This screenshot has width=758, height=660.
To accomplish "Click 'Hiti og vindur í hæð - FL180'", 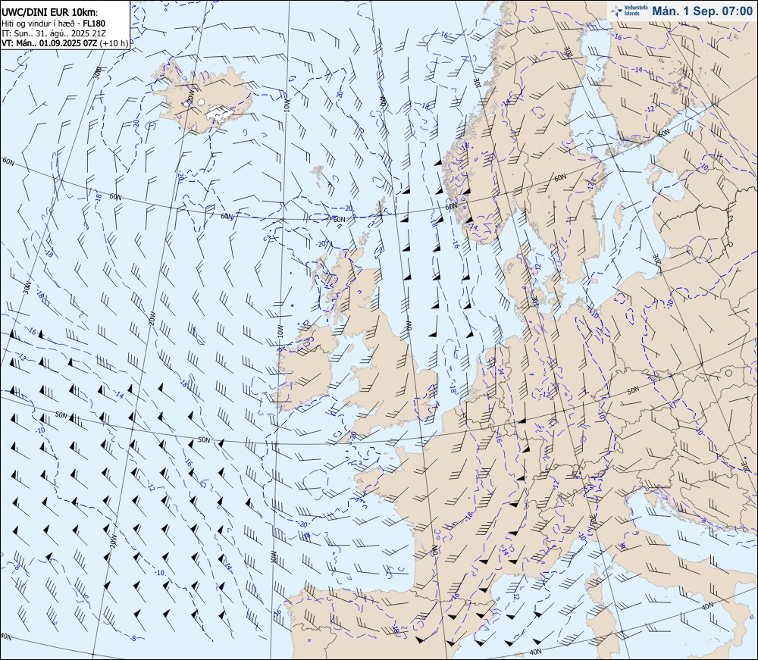I will click(x=53, y=23).
